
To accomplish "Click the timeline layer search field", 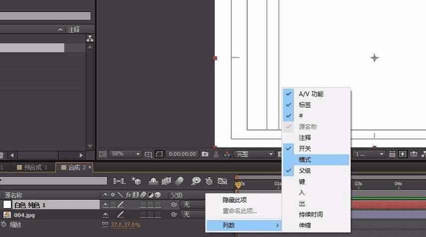I will point(54,181).
